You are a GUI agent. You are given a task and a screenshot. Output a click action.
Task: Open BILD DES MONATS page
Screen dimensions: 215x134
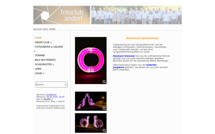[45, 60]
